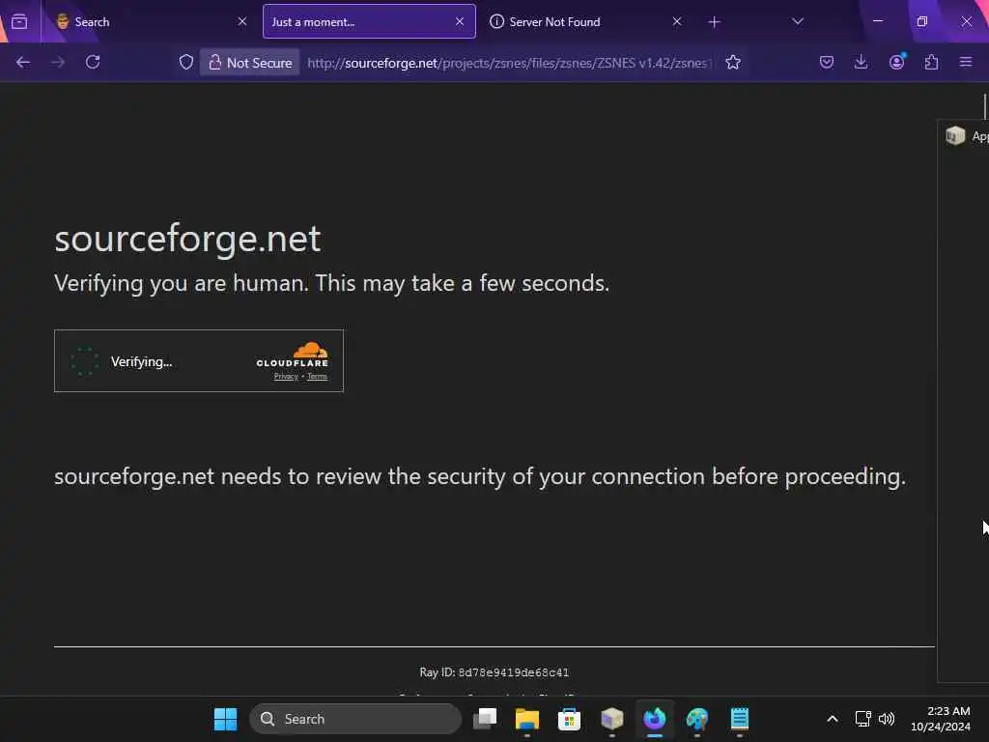The image size is (989, 742).
Task: Click the Cloudflare logo
Action: click(x=292, y=354)
